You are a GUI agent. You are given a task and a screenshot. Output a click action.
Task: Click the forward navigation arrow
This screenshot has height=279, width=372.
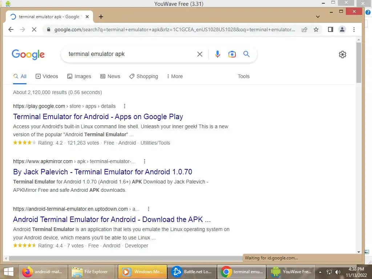(23, 29)
